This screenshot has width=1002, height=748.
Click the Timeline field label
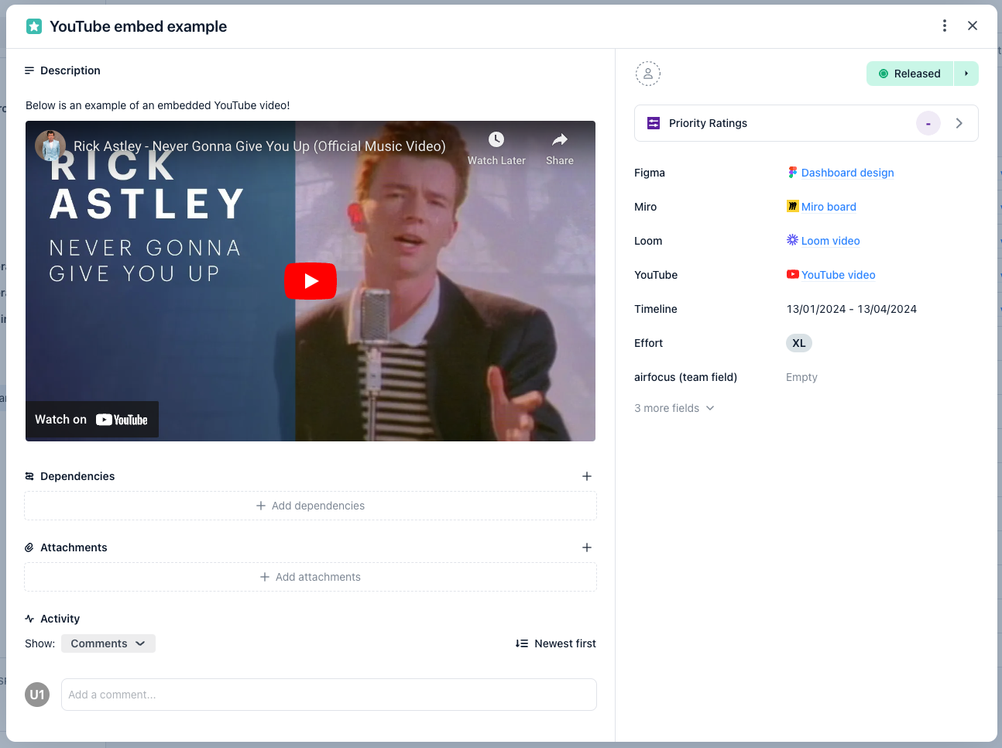tap(656, 309)
